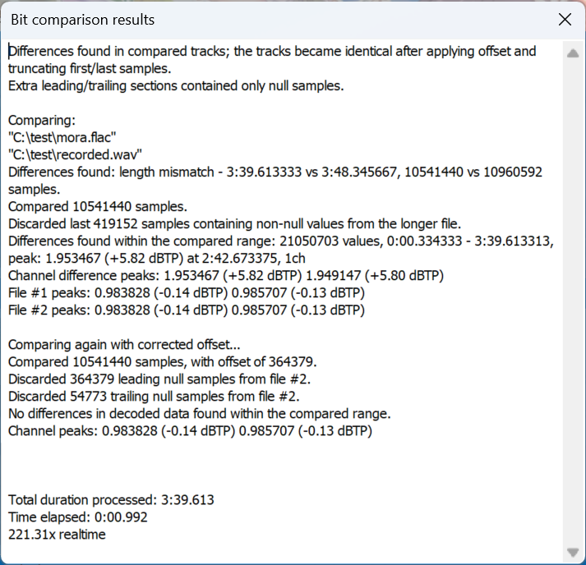Place cursor on the recorded.wav path line
Viewport: 586px width, 565px height.
pyautogui.click(x=76, y=154)
